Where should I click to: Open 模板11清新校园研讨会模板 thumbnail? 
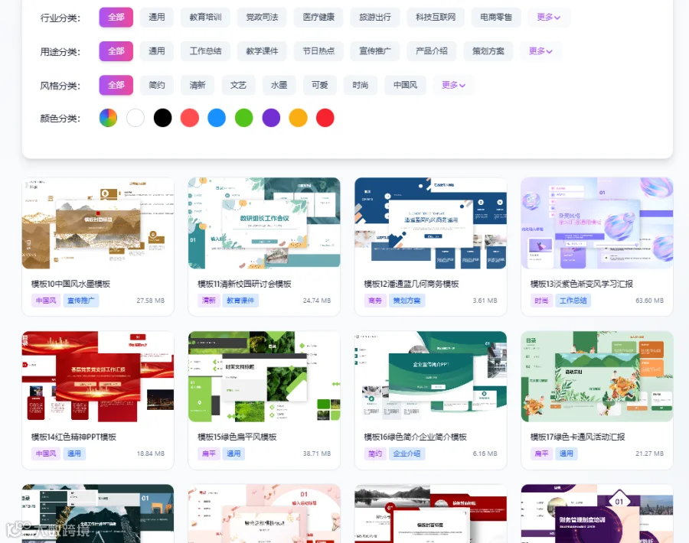264,223
